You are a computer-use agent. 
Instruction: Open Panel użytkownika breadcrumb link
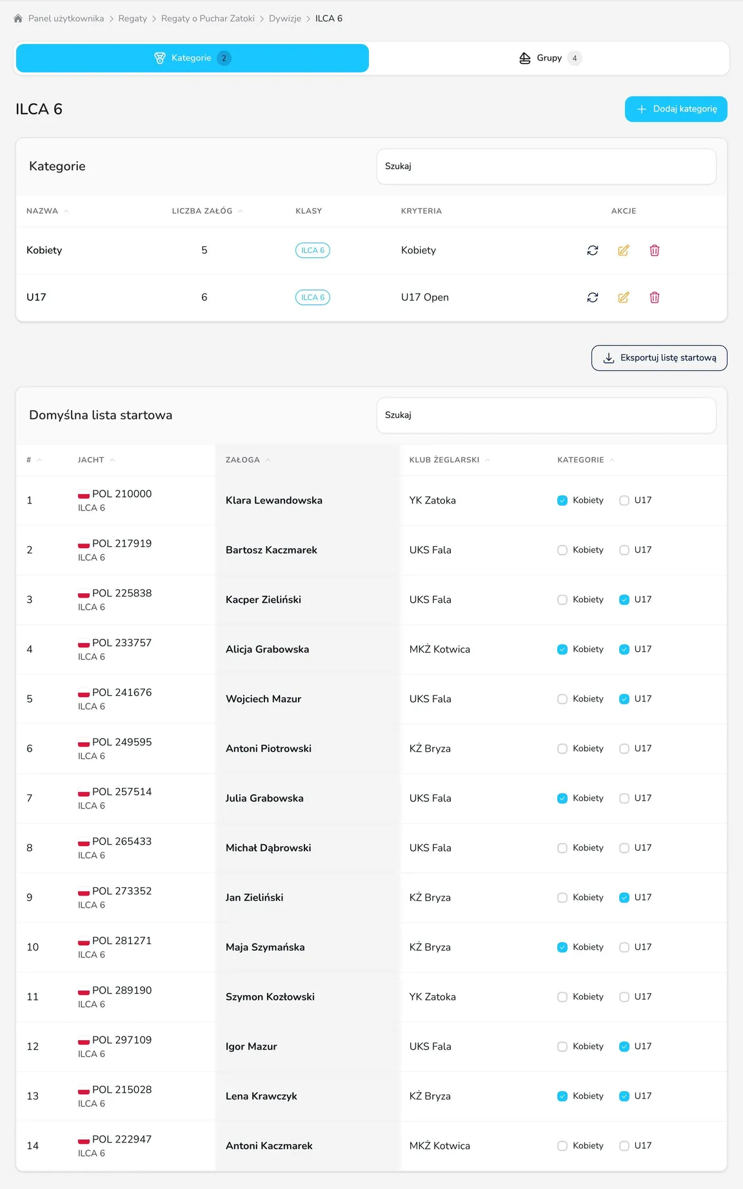click(66, 19)
